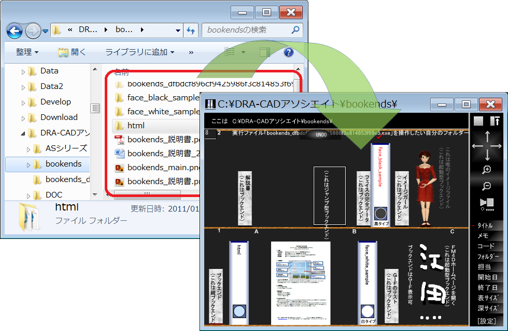
Task: Click the 解説書 bookend on upper shelf
Action: (245, 198)
